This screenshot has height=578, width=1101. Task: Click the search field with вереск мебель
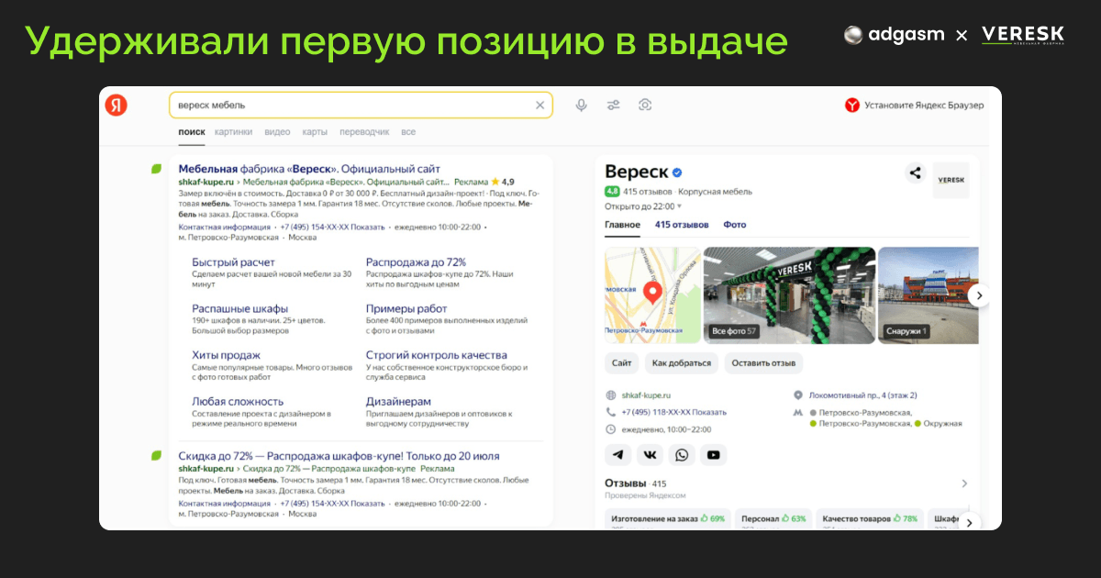point(361,106)
